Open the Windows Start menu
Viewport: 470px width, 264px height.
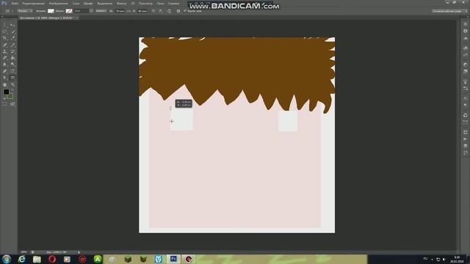pos(7,259)
